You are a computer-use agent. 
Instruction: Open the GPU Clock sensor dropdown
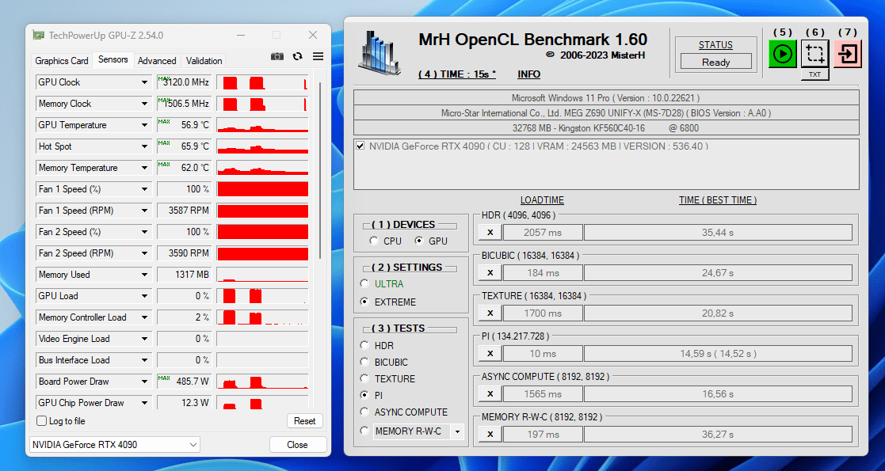(144, 82)
